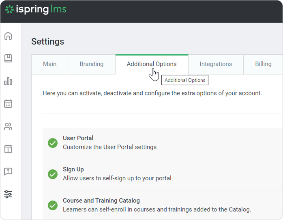Disable the Course and Training Catalog checkmark

pyautogui.click(x=53, y=205)
